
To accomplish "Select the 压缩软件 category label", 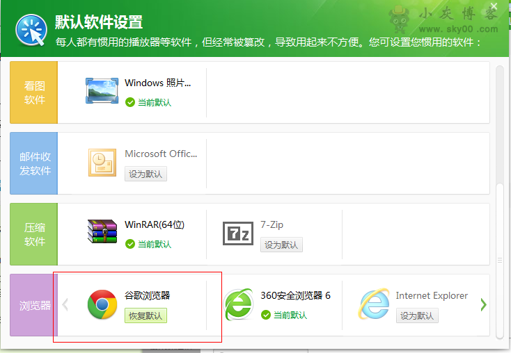I will pyautogui.click(x=34, y=234).
